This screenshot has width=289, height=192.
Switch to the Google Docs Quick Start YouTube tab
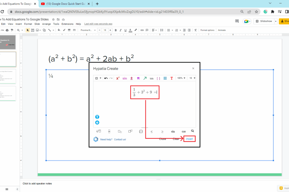(x=66, y=4)
